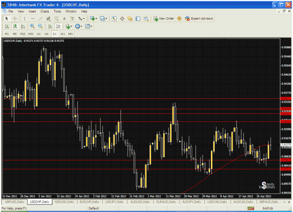Switch chart to candlesticks type
The image size is (293, 212).
pos(15,26)
